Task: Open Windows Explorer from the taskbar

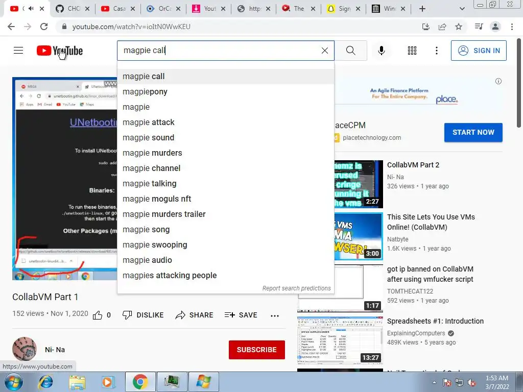Action: [77, 382]
